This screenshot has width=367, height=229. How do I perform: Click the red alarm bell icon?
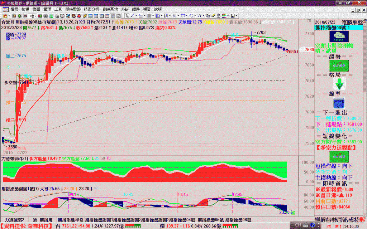(79, 16)
